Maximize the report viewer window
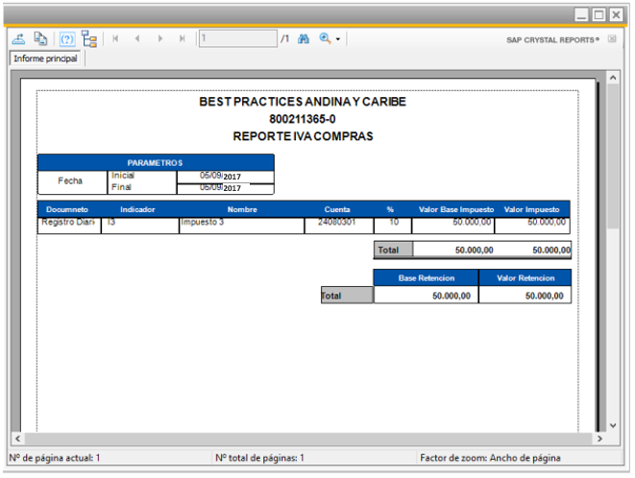This screenshot has width=635, height=478. [598, 14]
